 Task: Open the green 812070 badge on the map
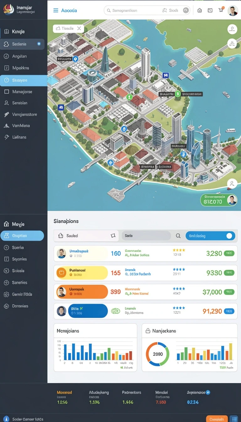pyautogui.click(x=219, y=200)
